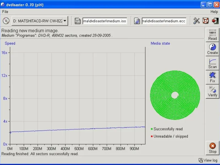Open the File menu

(5, 12)
